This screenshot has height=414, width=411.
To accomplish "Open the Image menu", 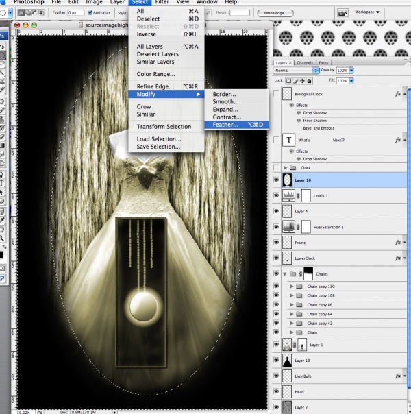I will pos(94,2).
